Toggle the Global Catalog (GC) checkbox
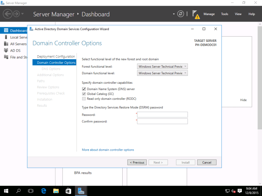262x196 pixels. pyautogui.click(x=83, y=94)
